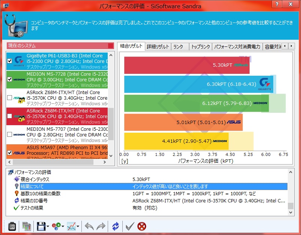
Task: Open the chart view dropdown arrow
Action: point(78,226)
